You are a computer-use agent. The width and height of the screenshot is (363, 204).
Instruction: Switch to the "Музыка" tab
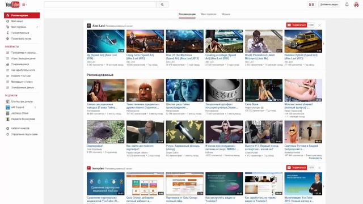226,14
